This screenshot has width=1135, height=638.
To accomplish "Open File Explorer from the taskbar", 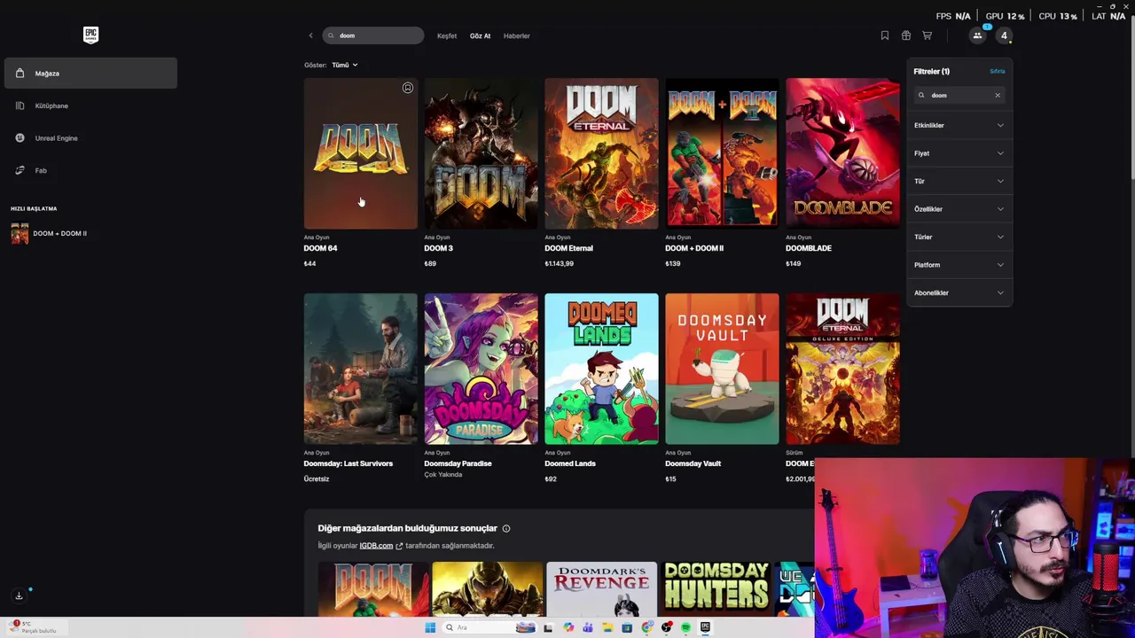I will [x=607, y=627].
